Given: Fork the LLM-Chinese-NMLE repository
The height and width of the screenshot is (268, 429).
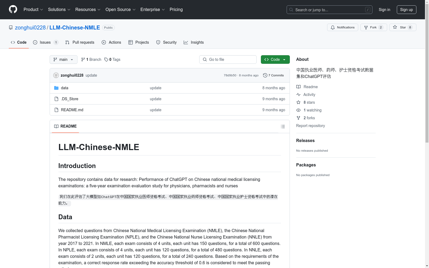Looking at the screenshot, I should (373, 27).
